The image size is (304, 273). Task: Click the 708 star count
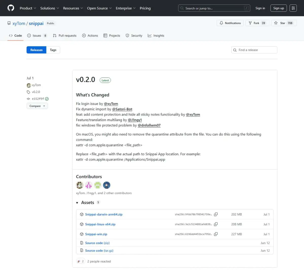click(x=290, y=23)
